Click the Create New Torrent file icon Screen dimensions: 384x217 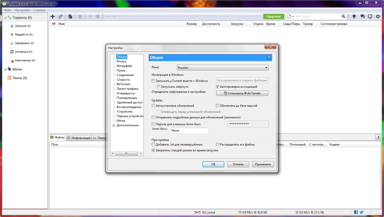click(70, 16)
